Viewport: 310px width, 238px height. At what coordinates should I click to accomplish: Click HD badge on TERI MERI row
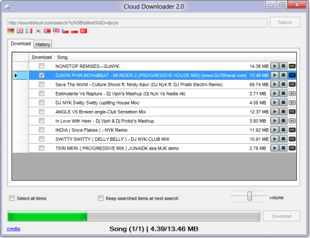click(292, 148)
